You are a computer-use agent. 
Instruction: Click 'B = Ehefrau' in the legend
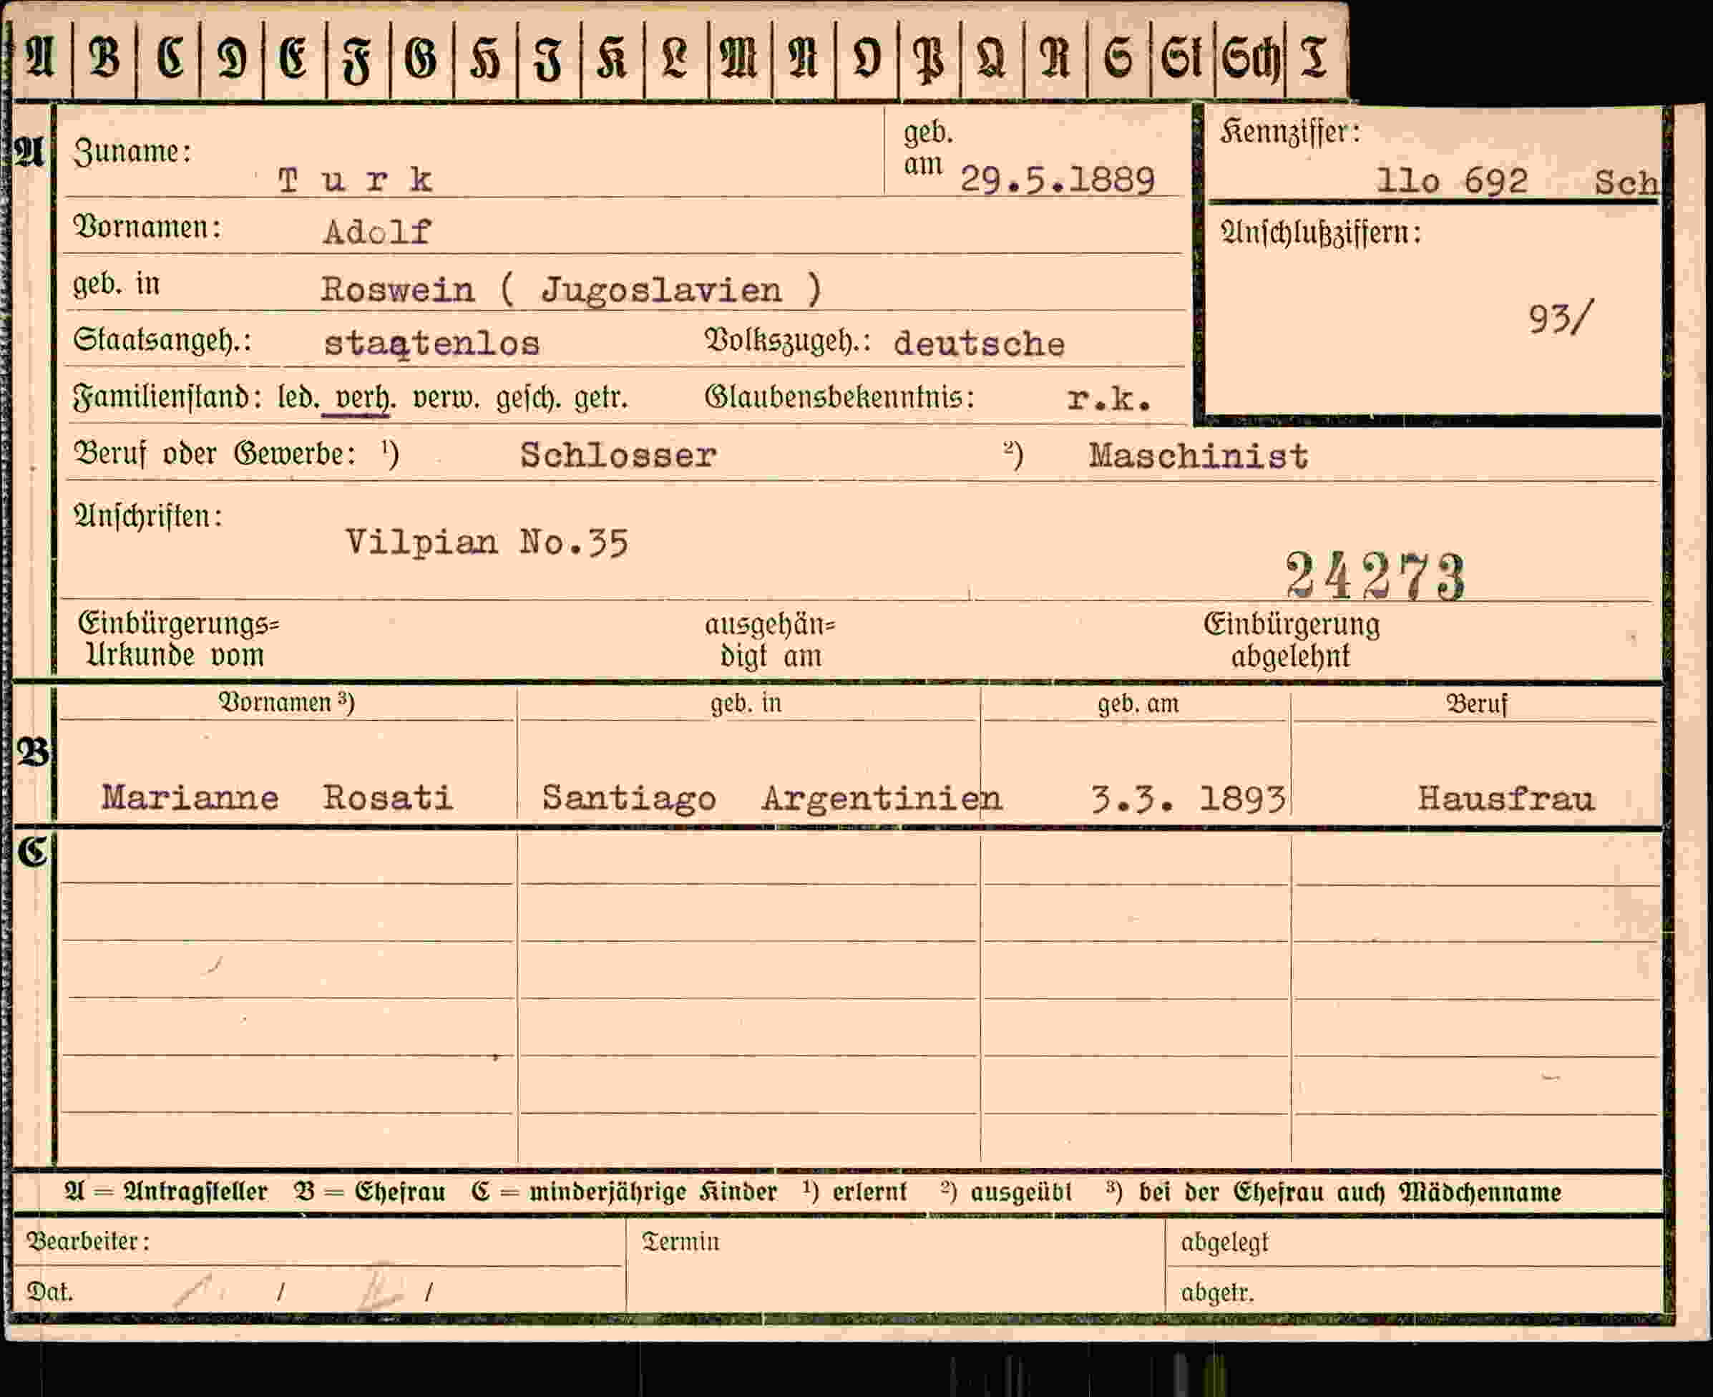(369, 1191)
